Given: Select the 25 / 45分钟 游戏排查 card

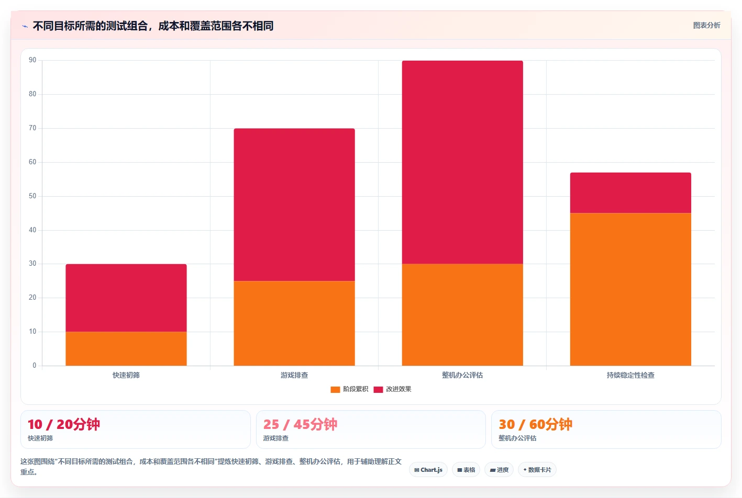Looking at the screenshot, I should coord(371,429).
